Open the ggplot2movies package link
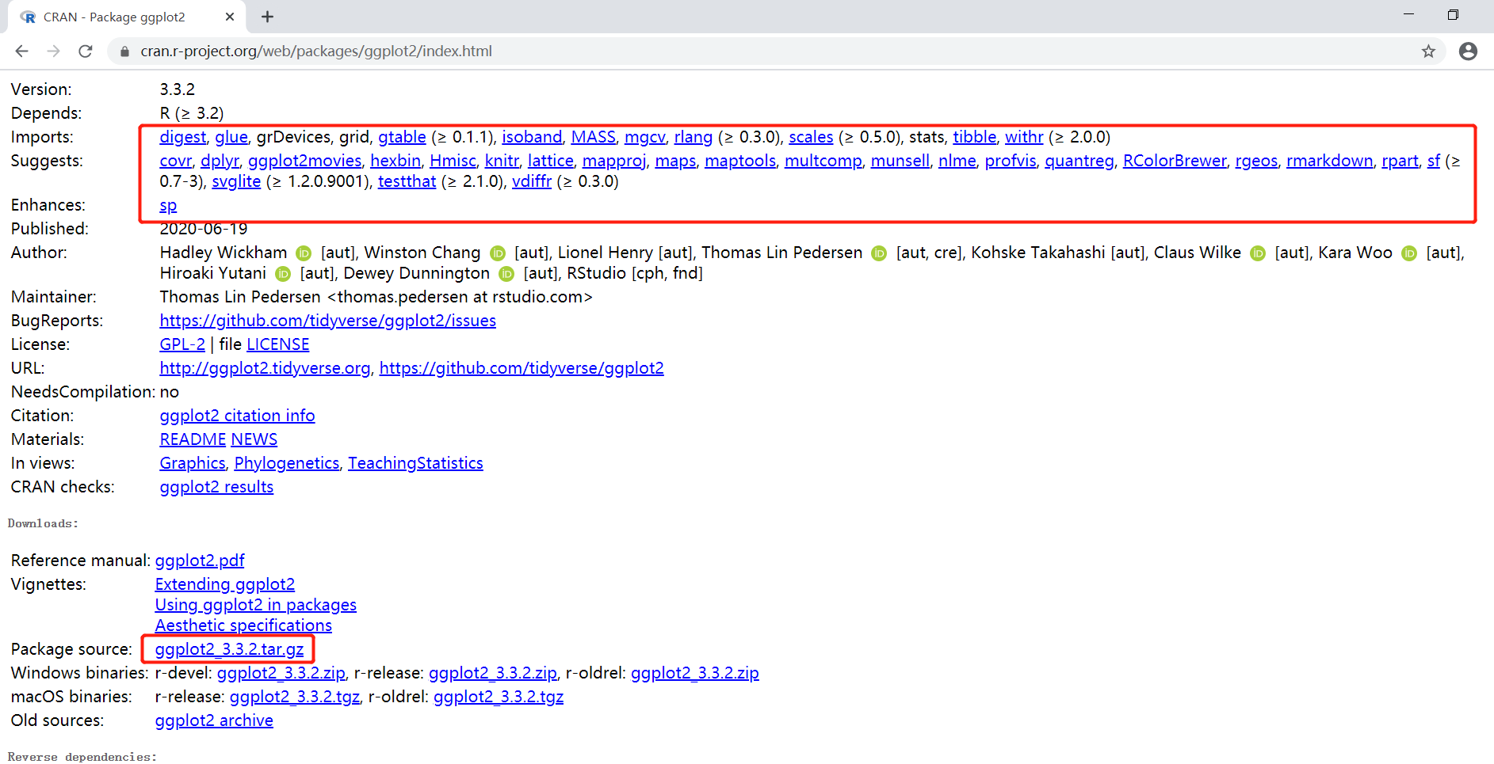 305,161
